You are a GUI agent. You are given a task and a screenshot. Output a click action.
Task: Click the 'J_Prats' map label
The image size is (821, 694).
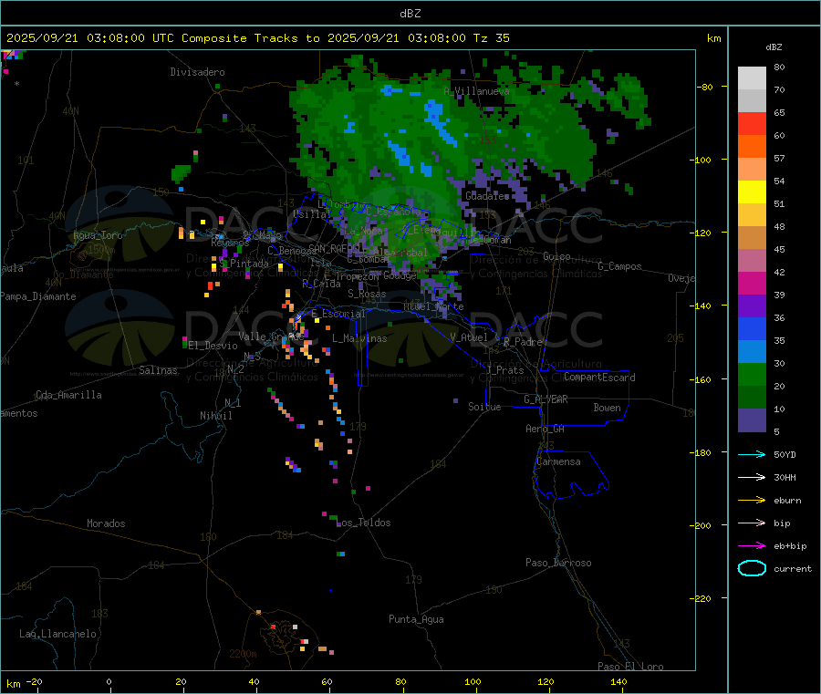coord(504,370)
